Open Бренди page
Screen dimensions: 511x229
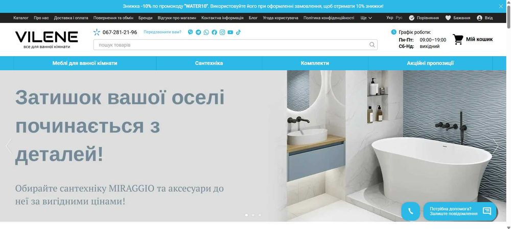click(x=145, y=18)
